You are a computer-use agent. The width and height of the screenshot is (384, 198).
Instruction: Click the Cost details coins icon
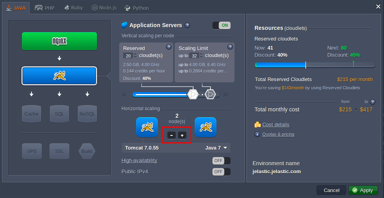[257, 125]
